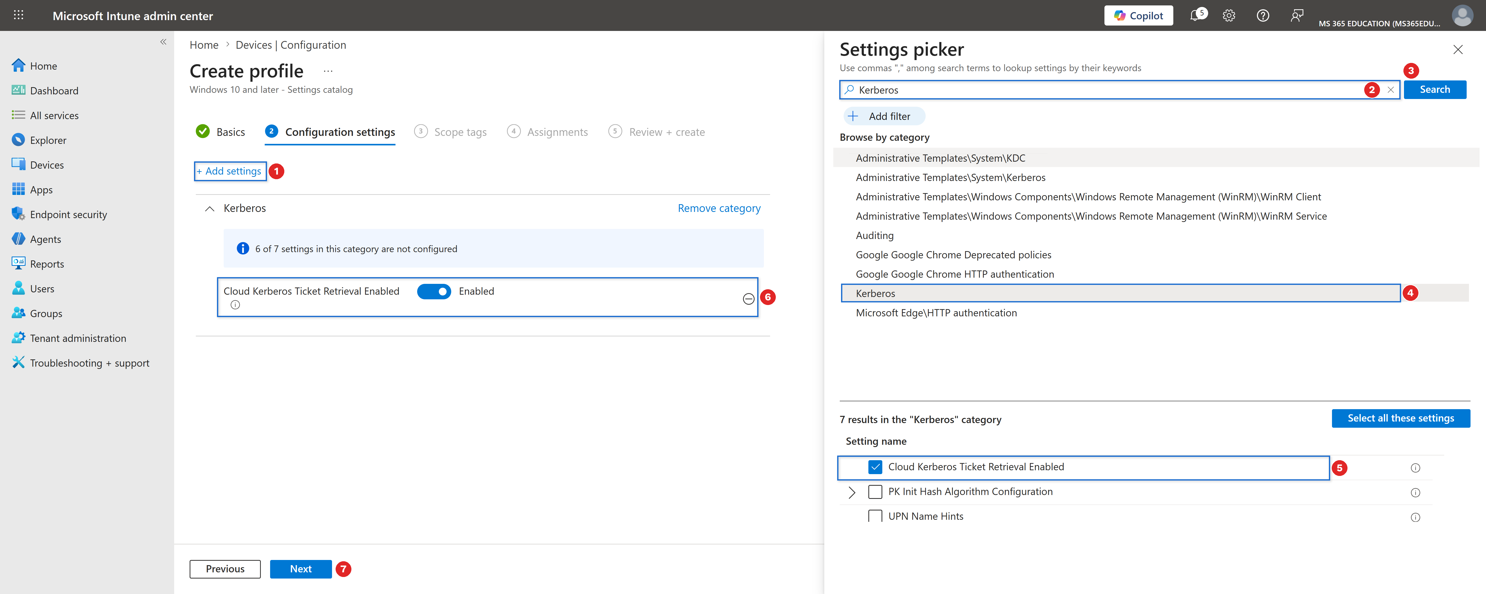Check PK Init Hash Algorithm Configuration
Image resolution: width=1486 pixels, height=594 pixels.
click(875, 492)
